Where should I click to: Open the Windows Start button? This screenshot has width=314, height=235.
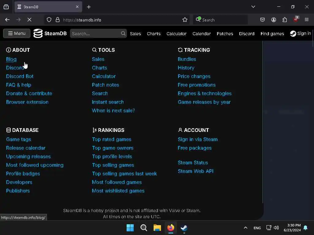coord(130,228)
